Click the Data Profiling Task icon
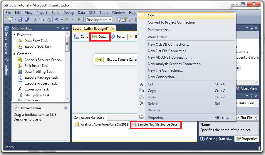The image size is (265, 155). coord(20,72)
